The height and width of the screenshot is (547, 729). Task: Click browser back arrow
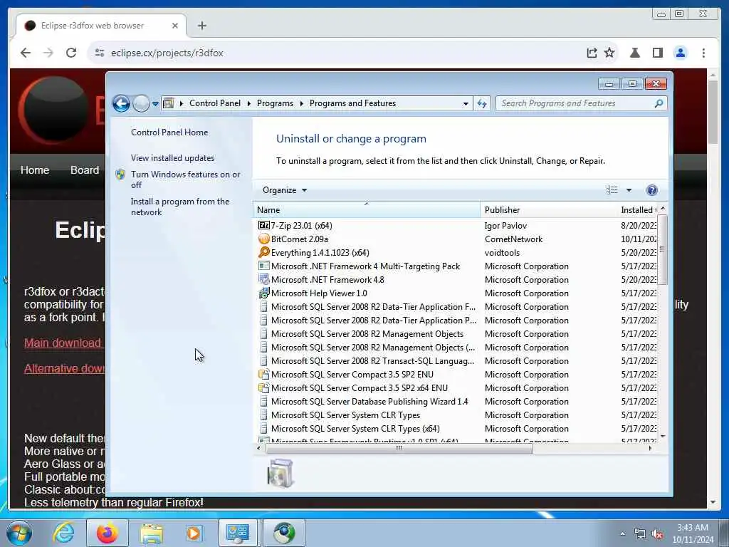point(26,53)
